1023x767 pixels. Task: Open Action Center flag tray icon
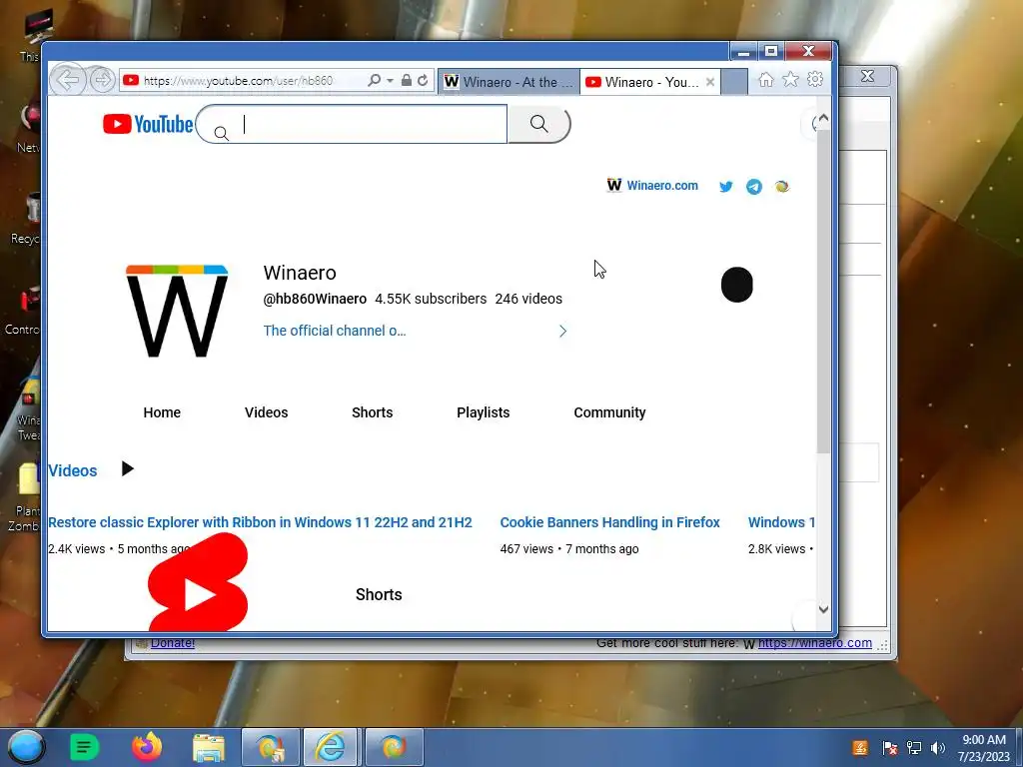889,748
